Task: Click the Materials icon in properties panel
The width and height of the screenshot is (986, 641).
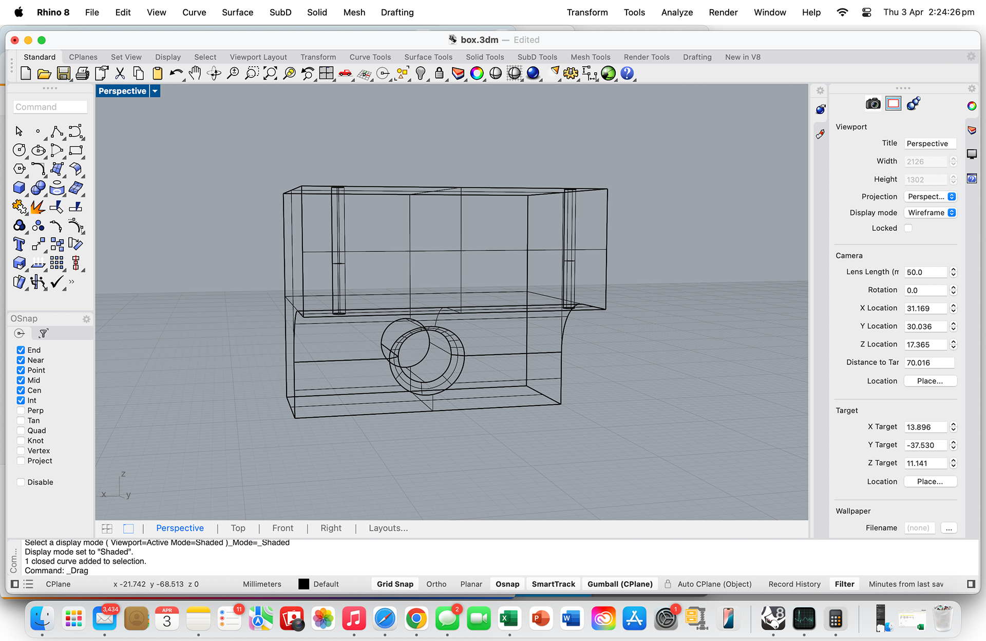Action: 914,104
